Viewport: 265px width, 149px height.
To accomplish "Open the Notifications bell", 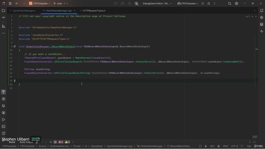I will pos(262,11).
